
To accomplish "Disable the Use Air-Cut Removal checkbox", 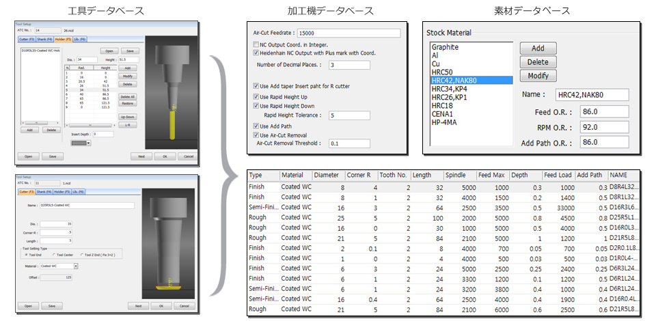I will 256,135.
